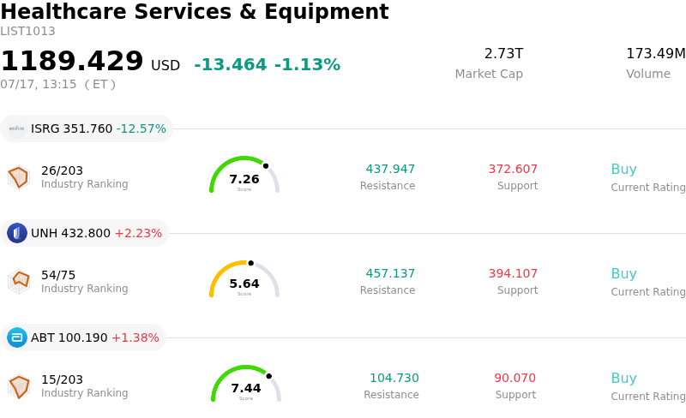The width and height of the screenshot is (686, 418).
Task: Open the ISRG 351.760 ticker pill
Action: coord(87,128)
